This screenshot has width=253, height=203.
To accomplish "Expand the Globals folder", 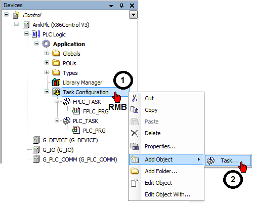I will 47,53.
